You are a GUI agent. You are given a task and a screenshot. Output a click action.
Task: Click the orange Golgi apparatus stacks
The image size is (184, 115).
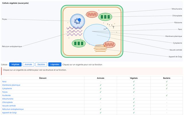coord(100,48)
